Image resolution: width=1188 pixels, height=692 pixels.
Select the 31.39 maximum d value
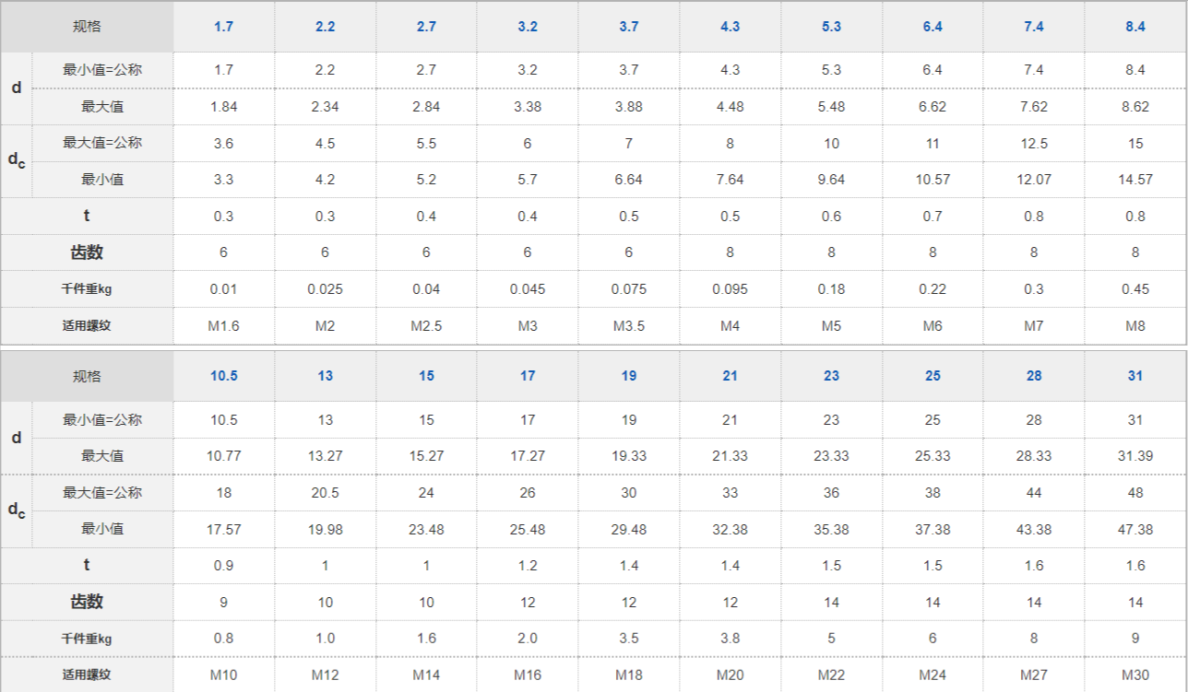pos(1135,456)
